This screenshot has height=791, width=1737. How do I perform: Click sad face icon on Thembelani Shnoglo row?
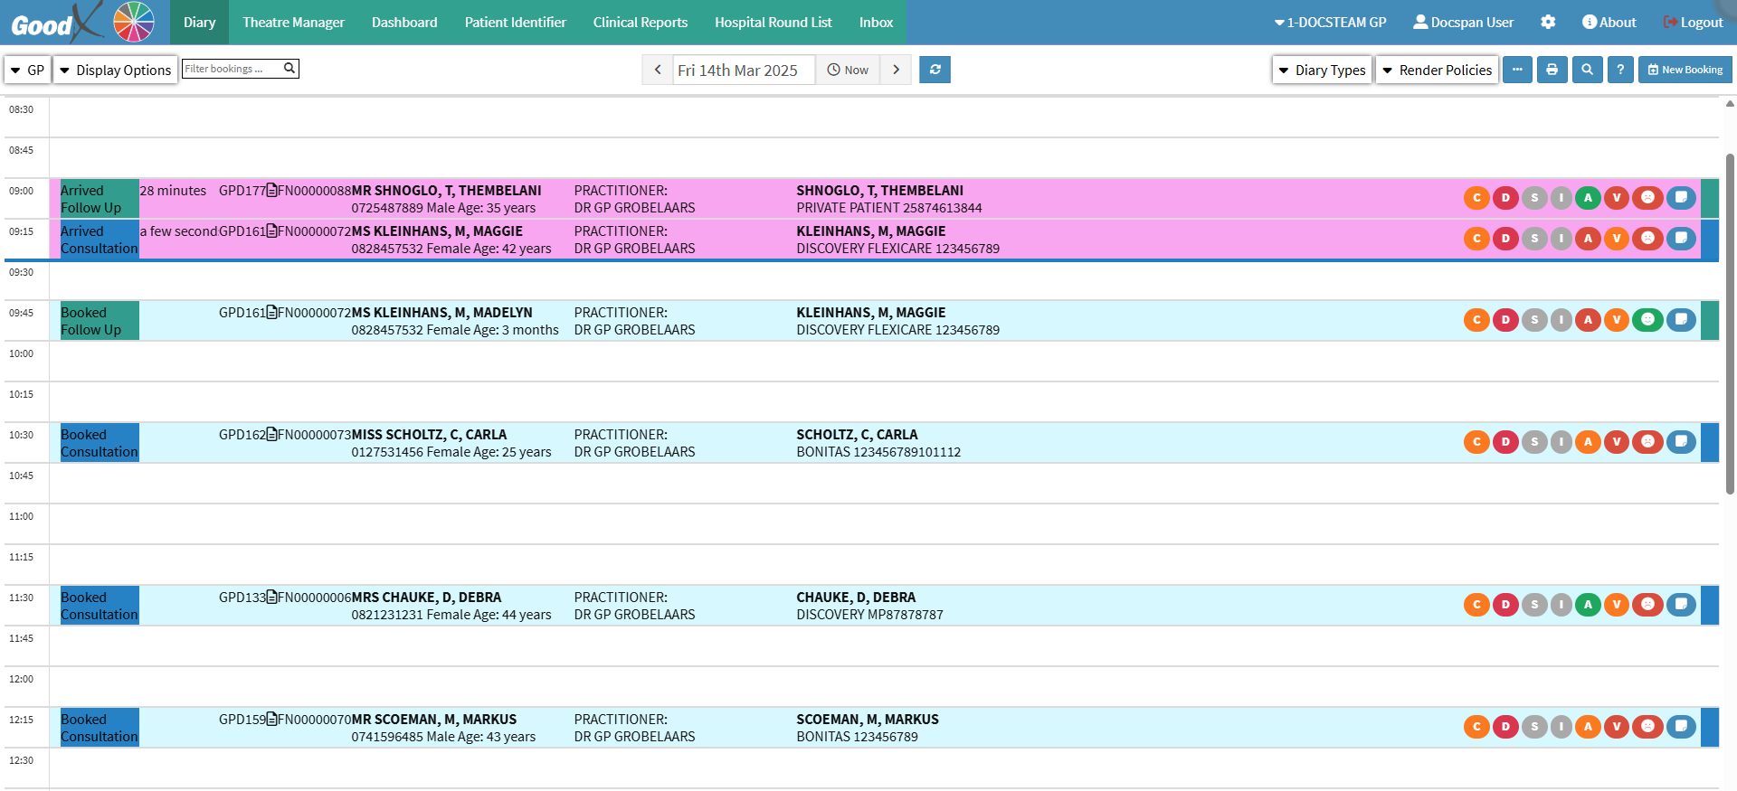1647,198
